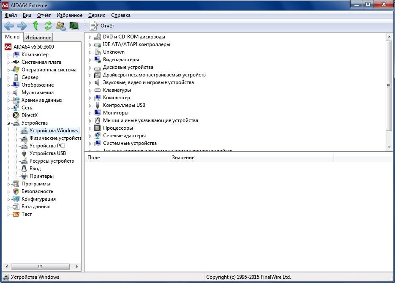Open the users management toolbar icon

[x=61, y=26]
